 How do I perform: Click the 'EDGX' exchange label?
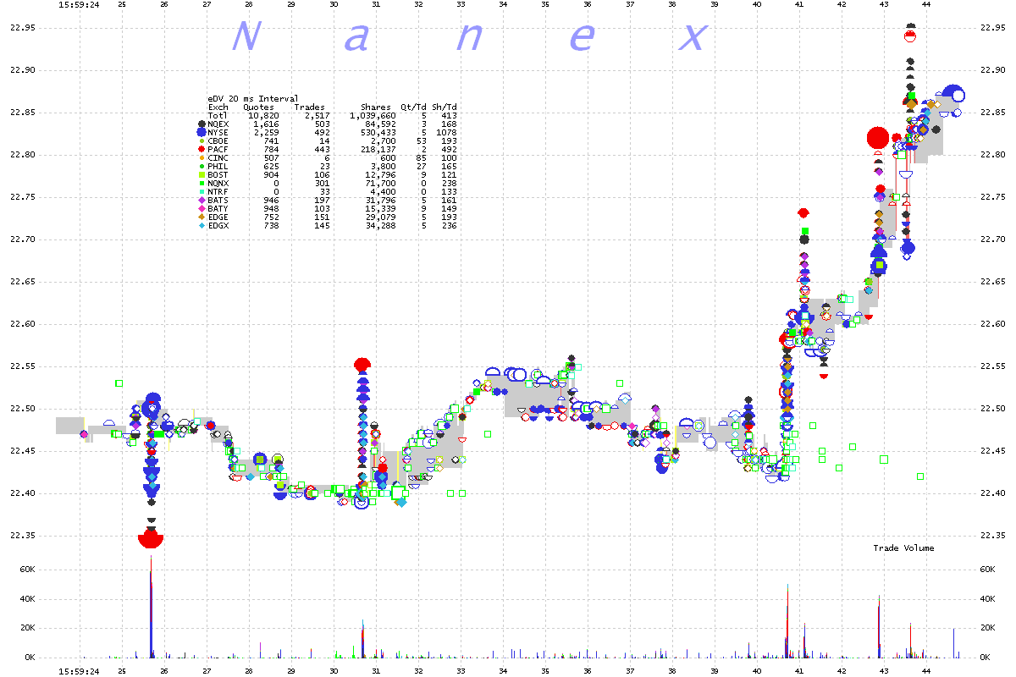[218, 226]
